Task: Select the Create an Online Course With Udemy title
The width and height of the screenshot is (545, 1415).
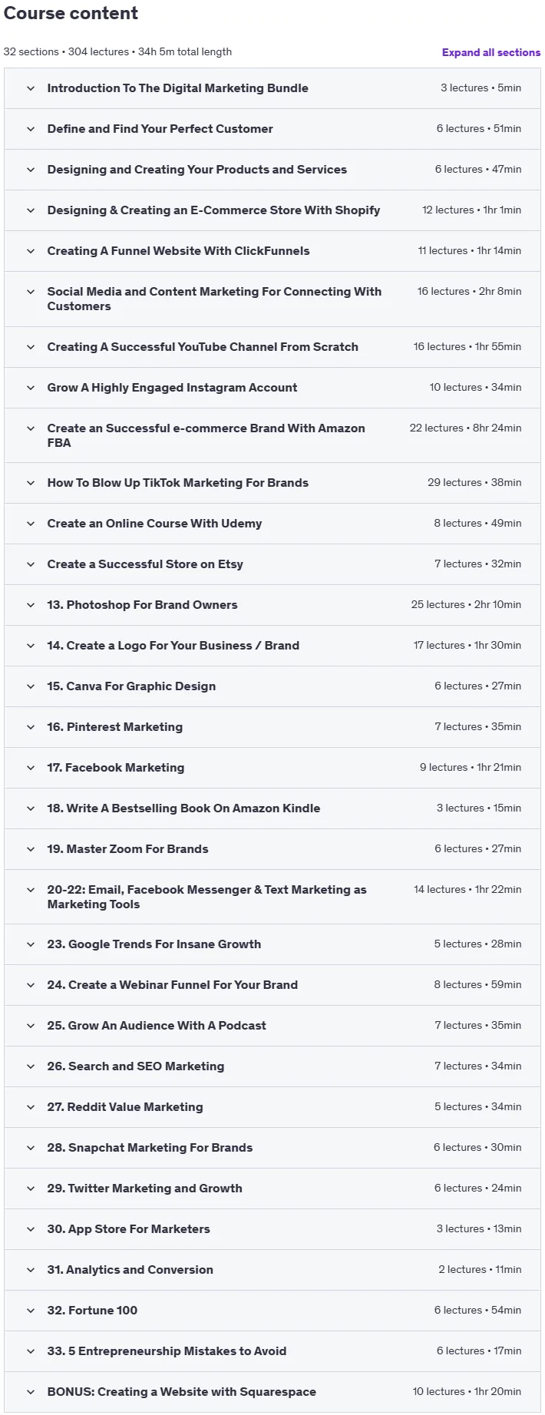Action: pos(154,524)
